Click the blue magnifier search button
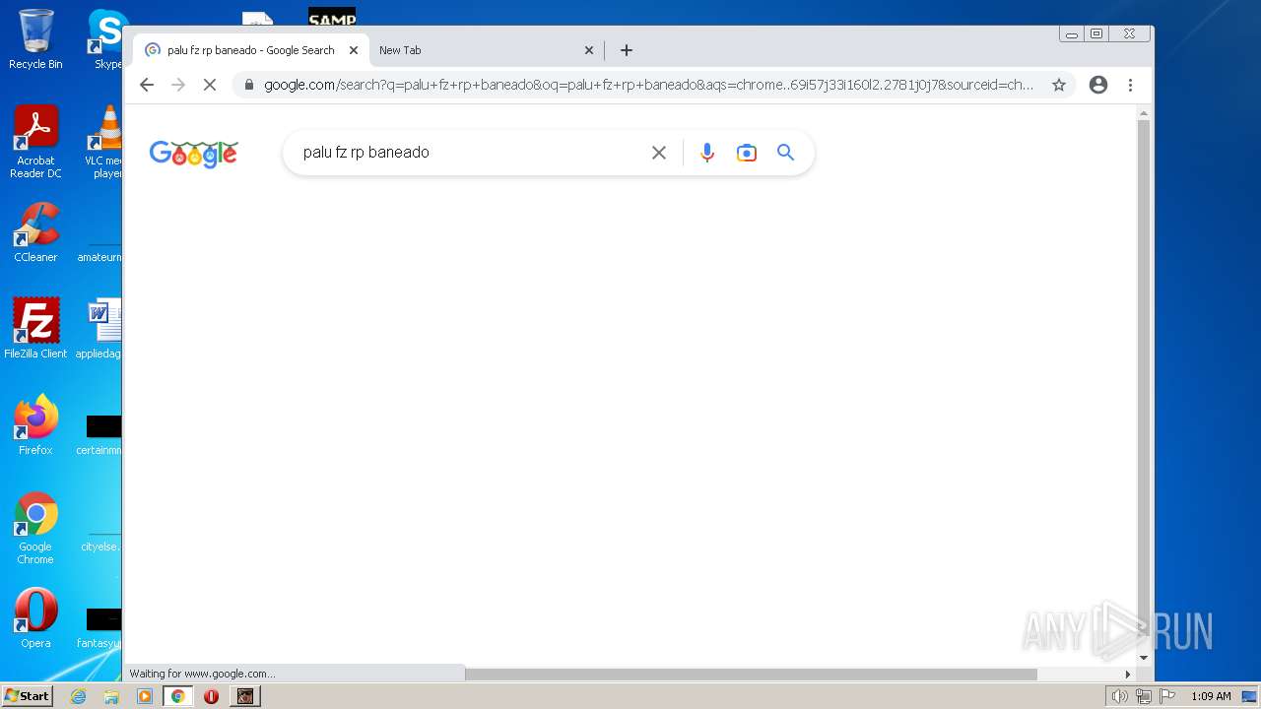The height and width of the screenshot is (709, 1261). pyautogui.click(x=785, y=153)
